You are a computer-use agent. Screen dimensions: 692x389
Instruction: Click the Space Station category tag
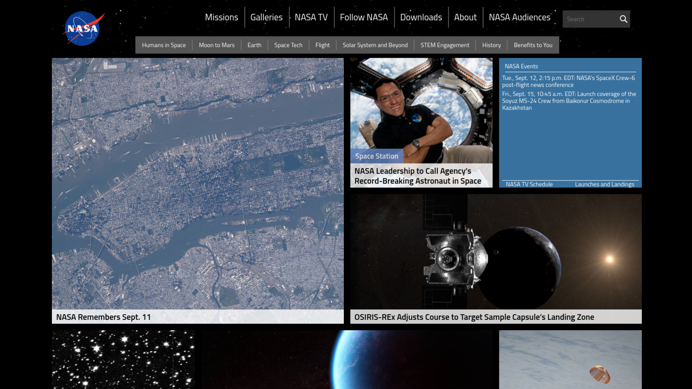pyautogui.click(x=376, y=156)
